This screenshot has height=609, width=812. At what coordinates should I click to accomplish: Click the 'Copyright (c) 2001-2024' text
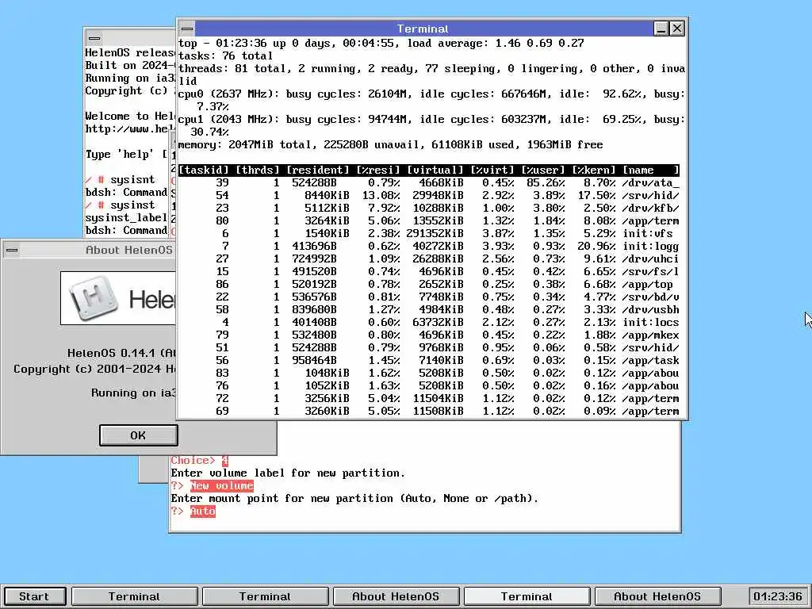pos(87,370)
